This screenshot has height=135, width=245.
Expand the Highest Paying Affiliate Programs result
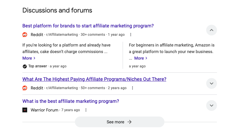(x=211, y=83)
